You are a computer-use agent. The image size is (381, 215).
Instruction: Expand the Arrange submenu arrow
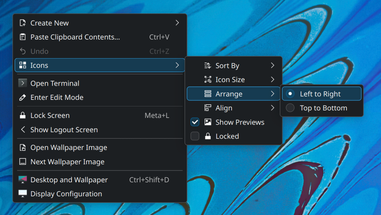(272, 94)
